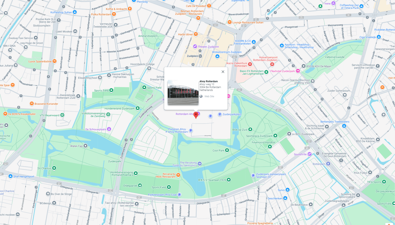Select Lounge Restaurant Sultan icon
This screenshot has height=225, width=395.
click(x=230, y=22)
